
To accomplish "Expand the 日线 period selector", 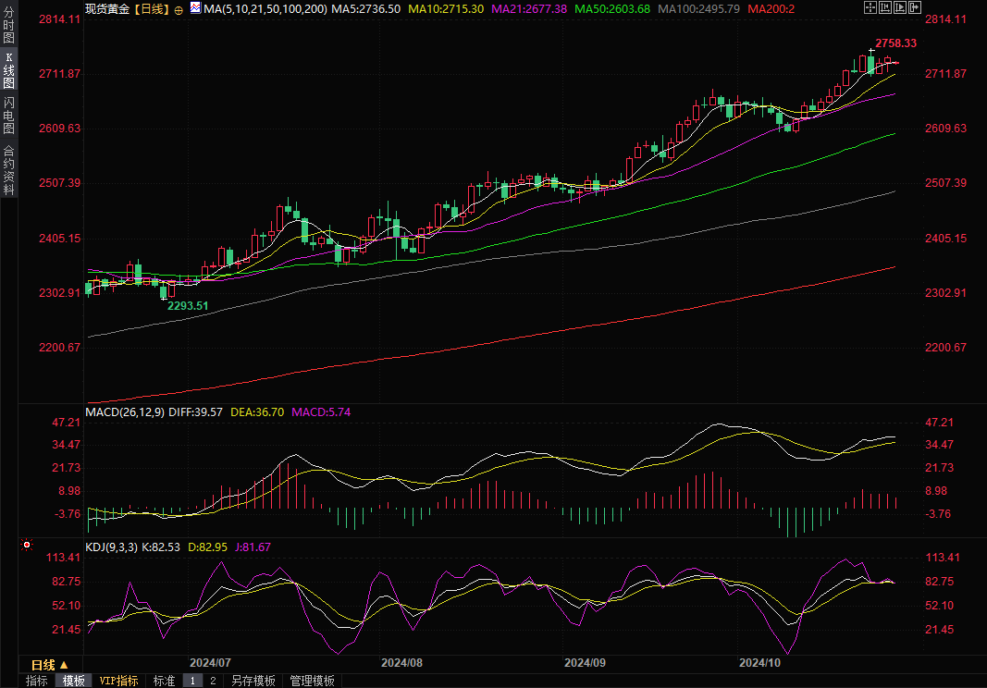I will (x=50, y=665).
